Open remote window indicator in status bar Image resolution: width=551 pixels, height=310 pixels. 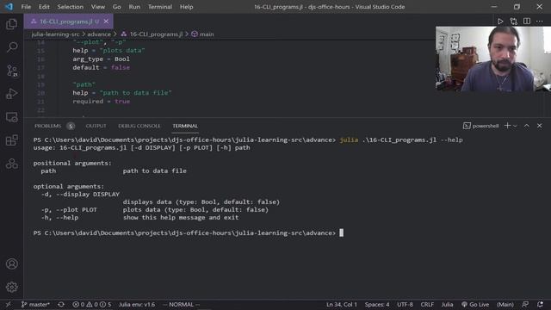pyautogui.click(x=8, y=304)
